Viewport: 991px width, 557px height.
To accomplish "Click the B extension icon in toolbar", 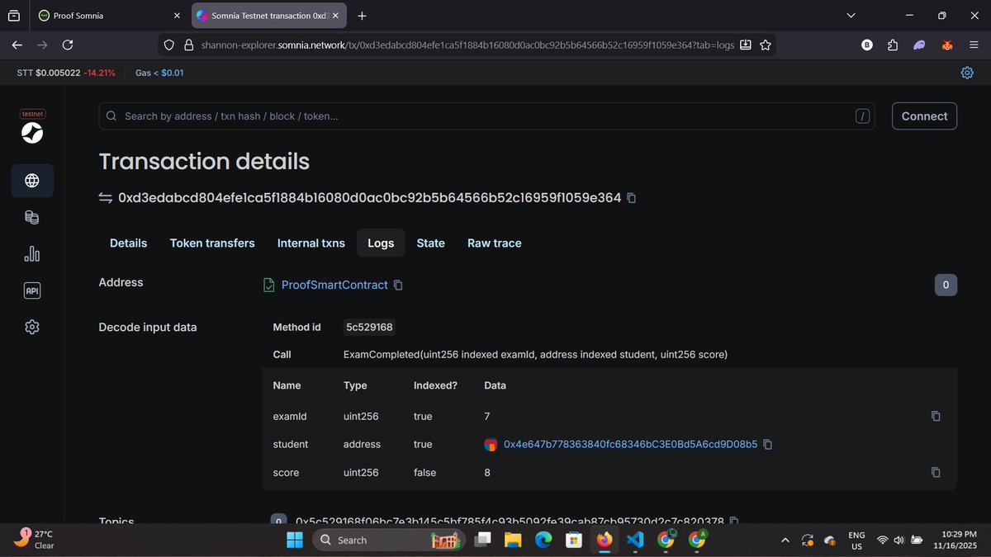I will click(x=866, y=45).
